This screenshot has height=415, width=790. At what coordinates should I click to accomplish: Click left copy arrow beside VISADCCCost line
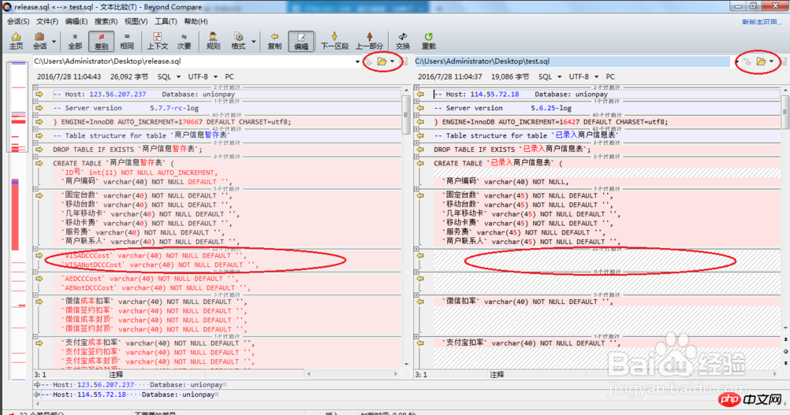39,256
